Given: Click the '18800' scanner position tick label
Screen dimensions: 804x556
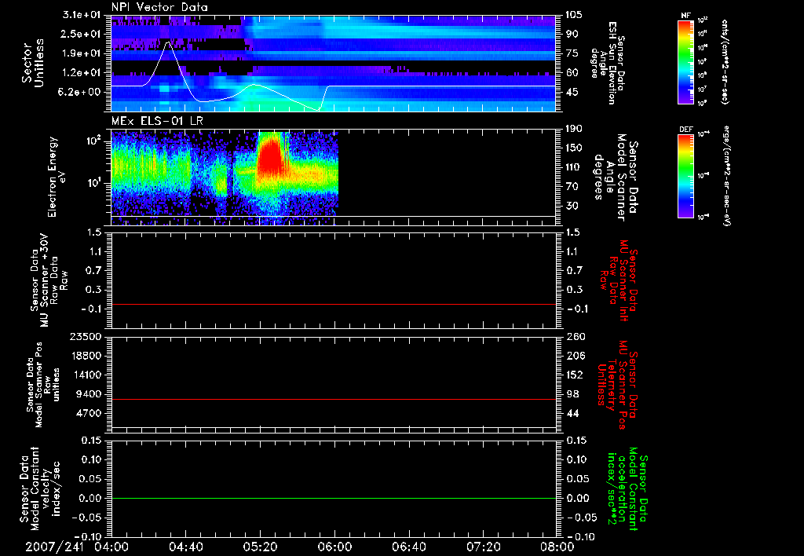Looking at the screenshot, I should pyautogui.click(x=86, y=356).
